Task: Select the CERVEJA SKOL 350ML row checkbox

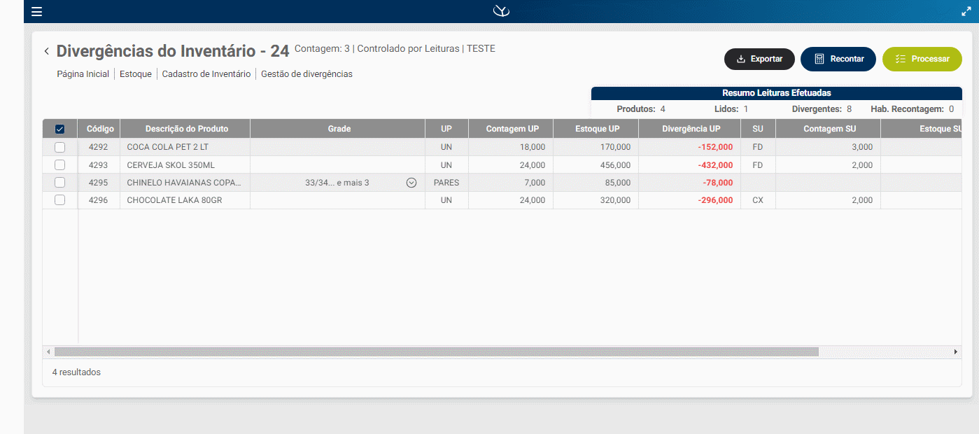Action: pyautogui.click(x=59, y=165)
